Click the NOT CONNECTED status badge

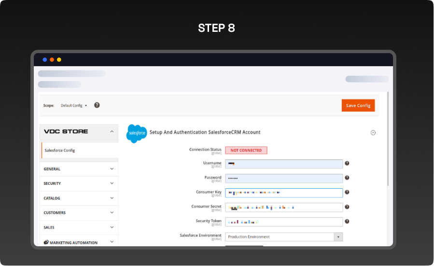pyautogui.click(x=246, y=150)
